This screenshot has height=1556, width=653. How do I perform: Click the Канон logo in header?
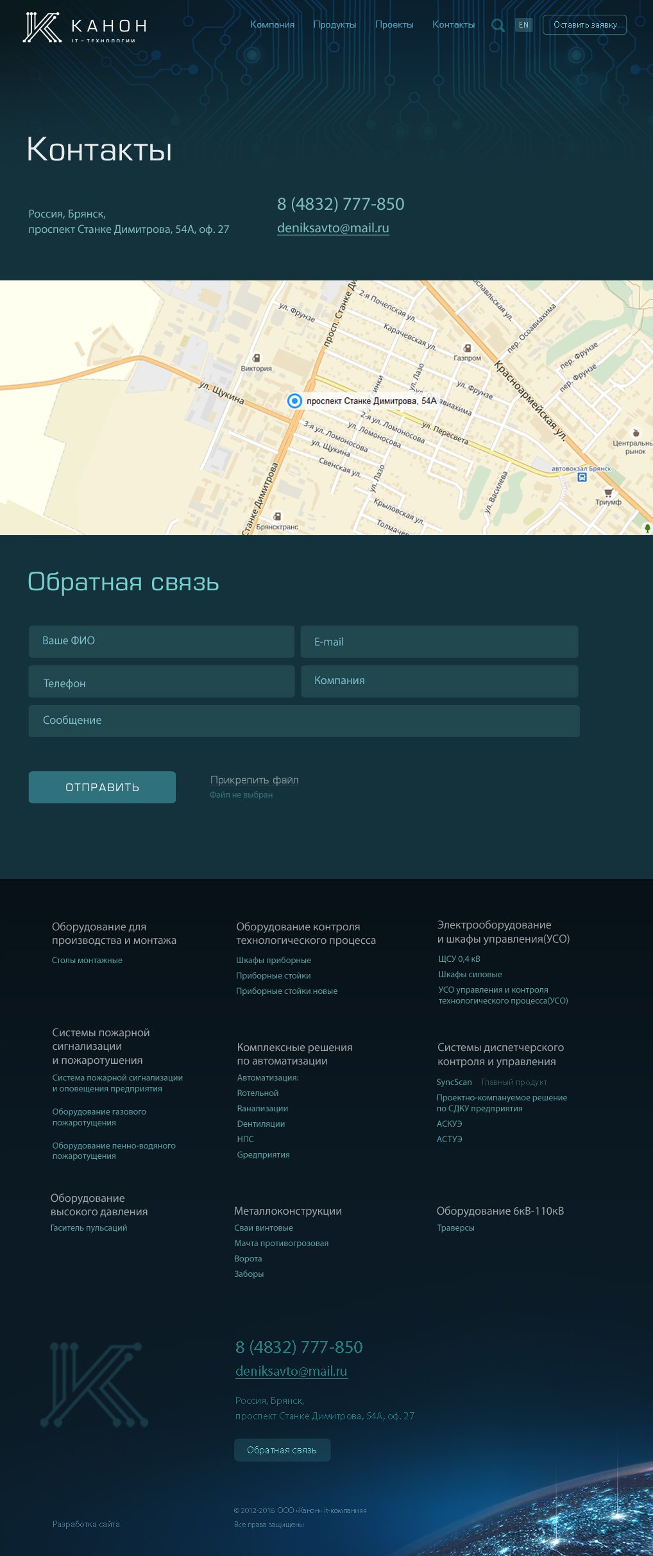point(85,28)
